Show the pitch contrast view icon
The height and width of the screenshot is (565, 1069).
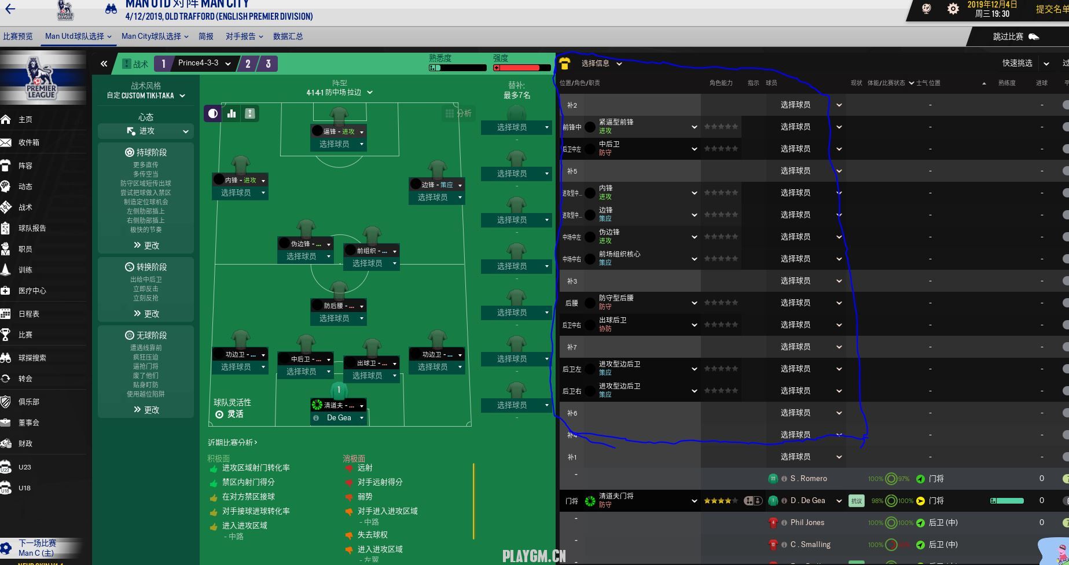[213, 113]
